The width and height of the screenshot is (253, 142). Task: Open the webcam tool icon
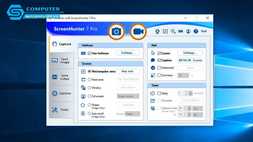point(157,31)
